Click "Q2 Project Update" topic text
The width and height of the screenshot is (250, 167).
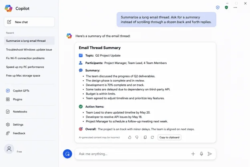click(108, 55)
